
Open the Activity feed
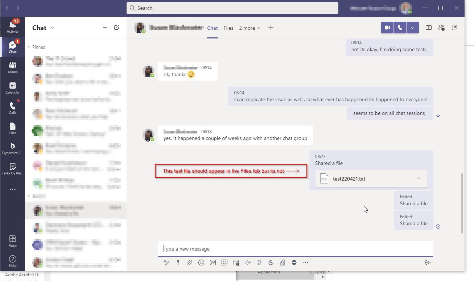tap(12, 26)
